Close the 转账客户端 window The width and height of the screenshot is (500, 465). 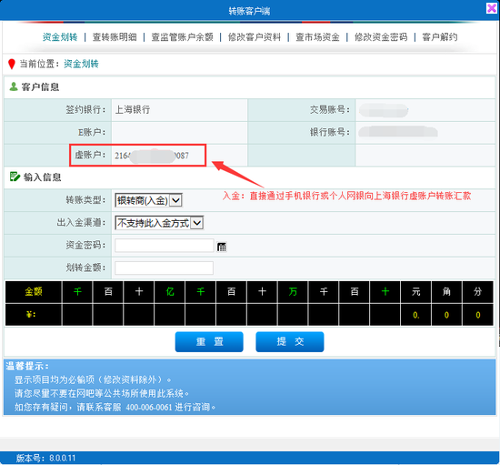coord(492,8)
